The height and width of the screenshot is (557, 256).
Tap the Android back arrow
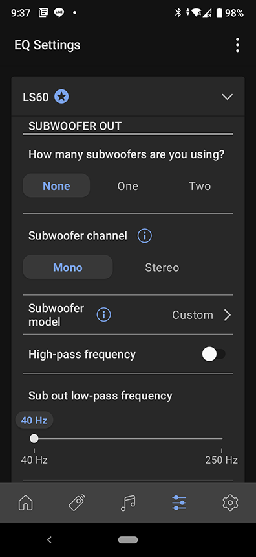[x=49, y=540]
